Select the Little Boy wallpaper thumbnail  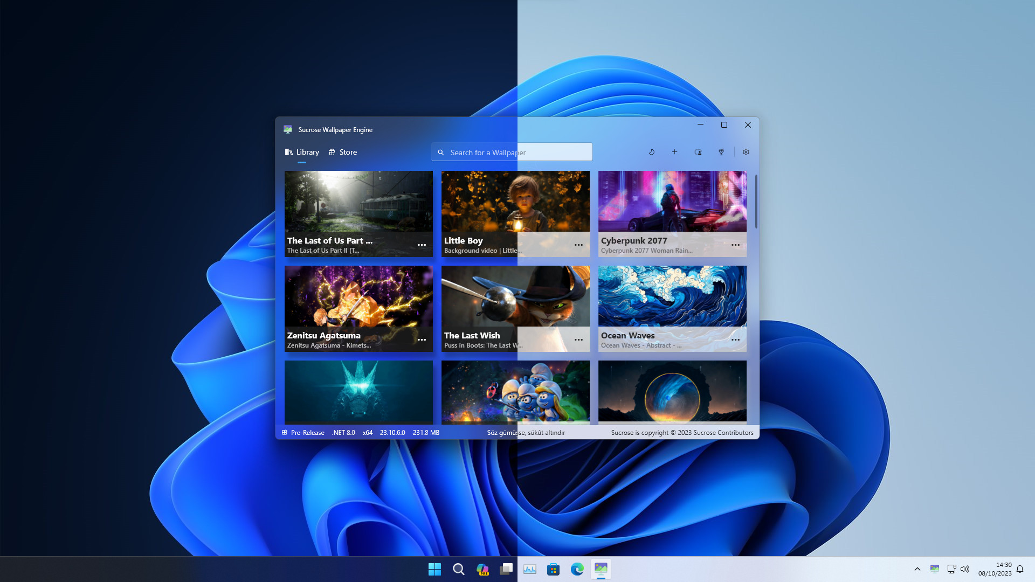coord(515,202)
